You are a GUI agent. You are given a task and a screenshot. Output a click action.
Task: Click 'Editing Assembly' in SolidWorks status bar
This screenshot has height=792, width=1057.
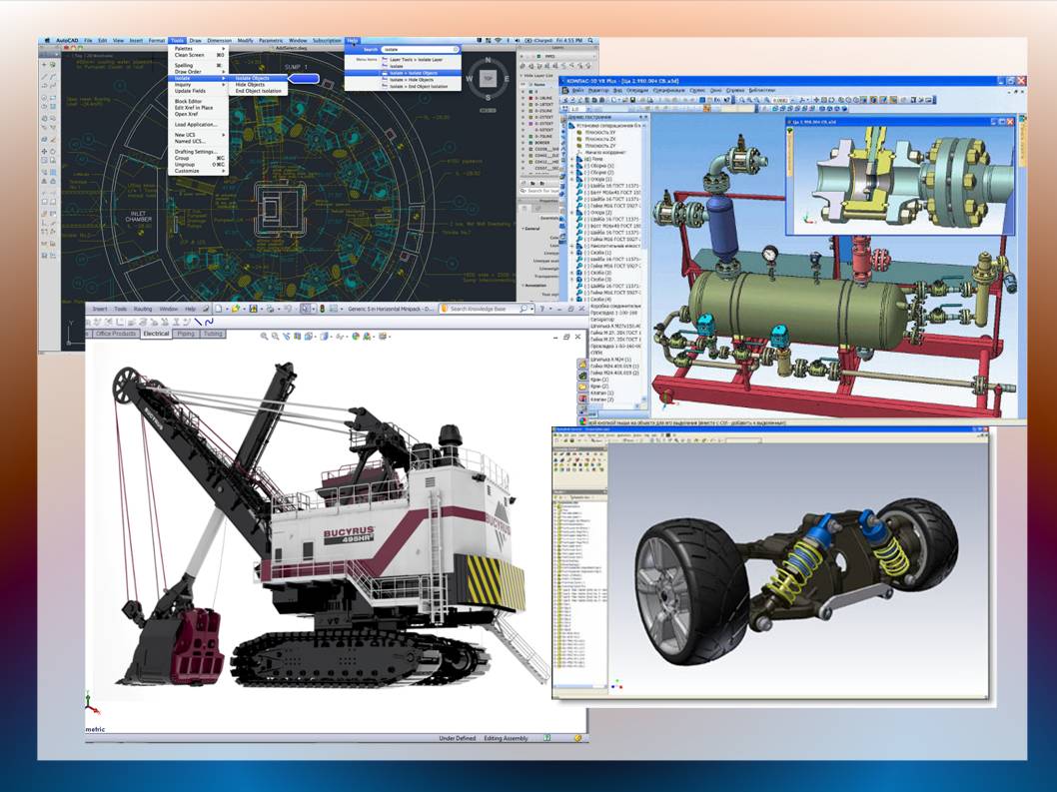(506, 738)
